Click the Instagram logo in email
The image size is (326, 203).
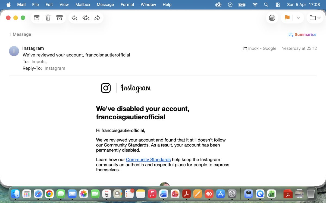click(x=126, y=88)
